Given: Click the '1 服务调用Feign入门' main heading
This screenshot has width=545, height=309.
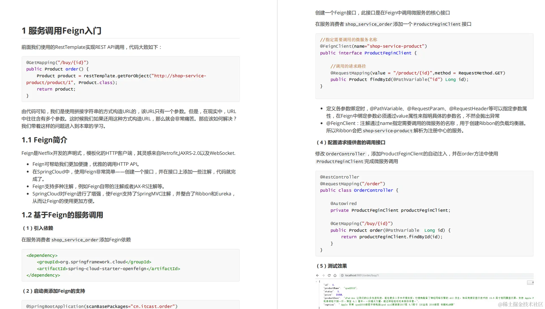Looking at the screenshot, I should 62,31.
